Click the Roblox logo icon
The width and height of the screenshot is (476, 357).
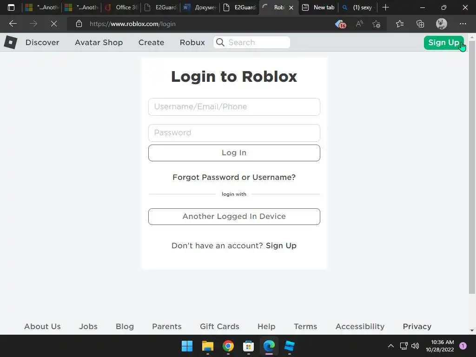tap(11, 42)
